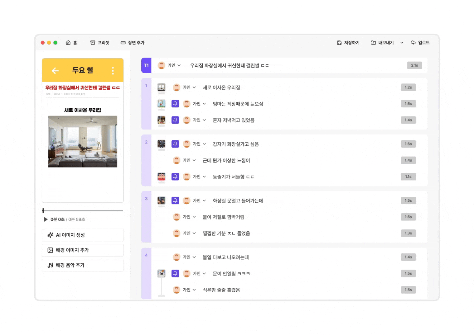474x335 pixels.
Task: Click the music note icon on 배경 음악 추가
Action: (x=50, y=265)
